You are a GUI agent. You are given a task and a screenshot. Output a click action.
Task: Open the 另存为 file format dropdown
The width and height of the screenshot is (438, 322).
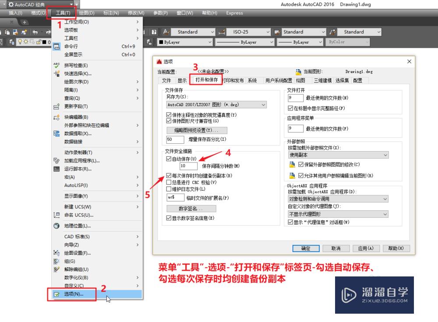(x=262, y=105)
